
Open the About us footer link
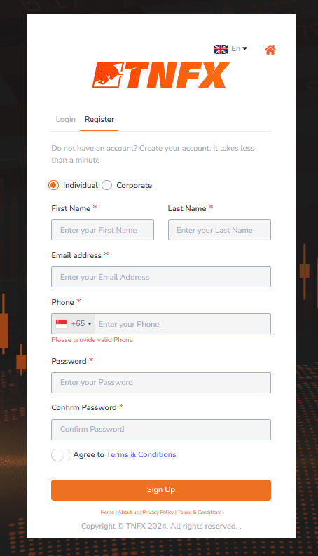[x=128, y=512]
